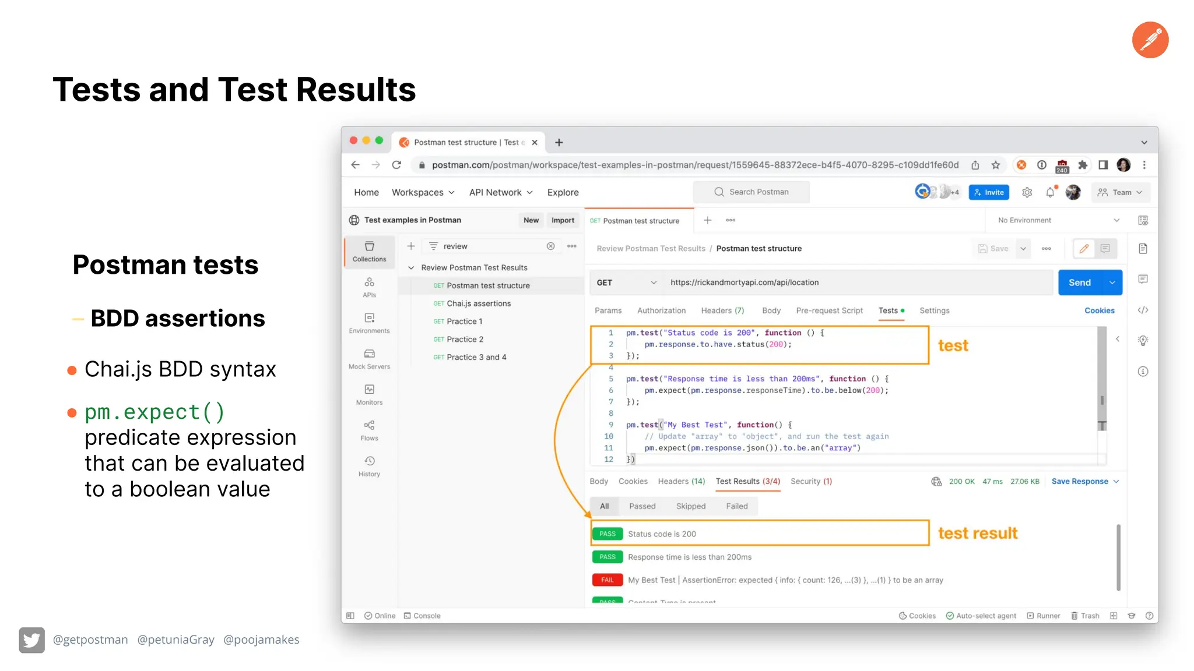
Task: Open the GET method dropdown
Action: (x=626, y=282)
